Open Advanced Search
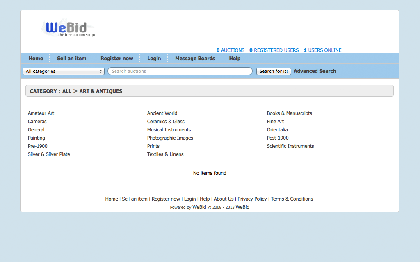The width and height of the screenshot is (420, 262). [315, 71]
